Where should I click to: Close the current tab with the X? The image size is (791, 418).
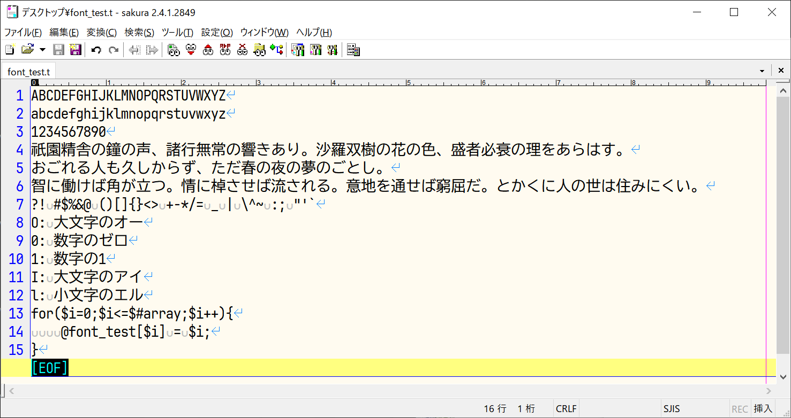[781, 70]
